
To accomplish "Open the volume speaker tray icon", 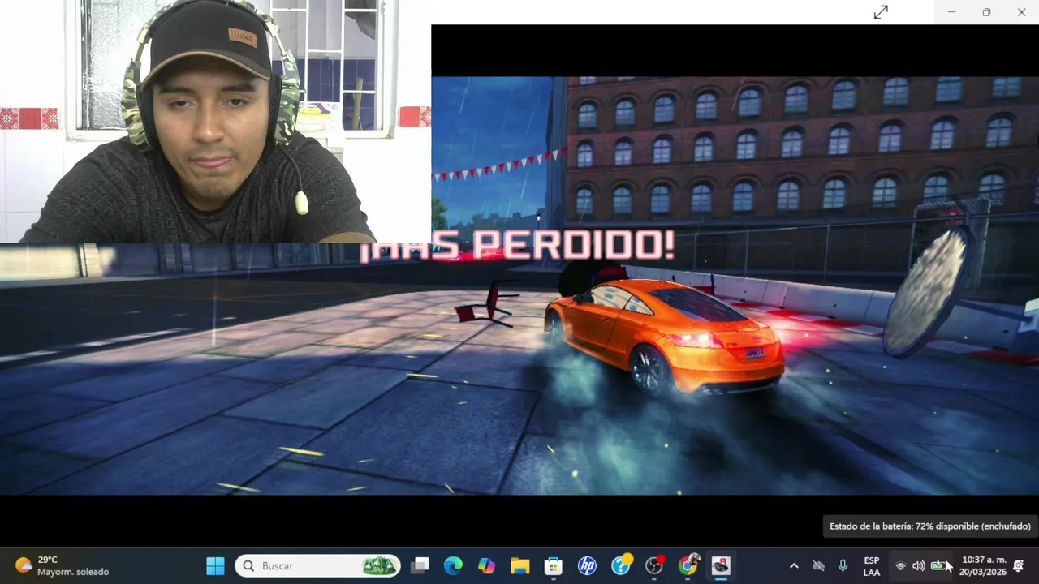I will point(918,565).
